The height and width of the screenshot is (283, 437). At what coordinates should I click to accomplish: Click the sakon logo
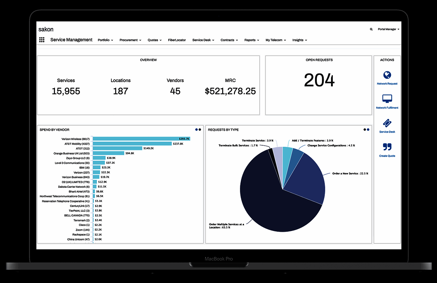[x=46, y=29]
